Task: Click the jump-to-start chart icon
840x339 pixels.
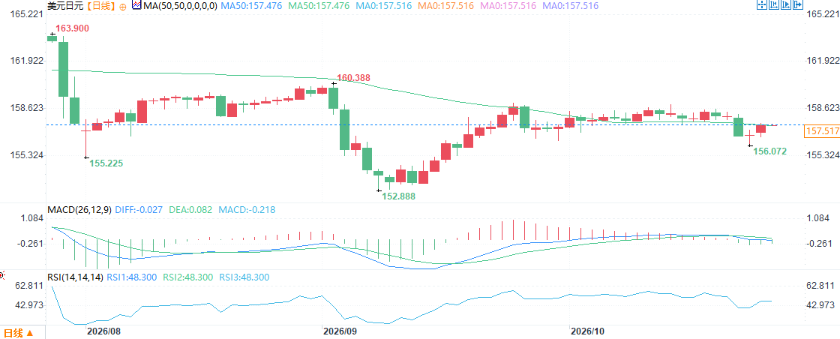Action: pos(774,4)
